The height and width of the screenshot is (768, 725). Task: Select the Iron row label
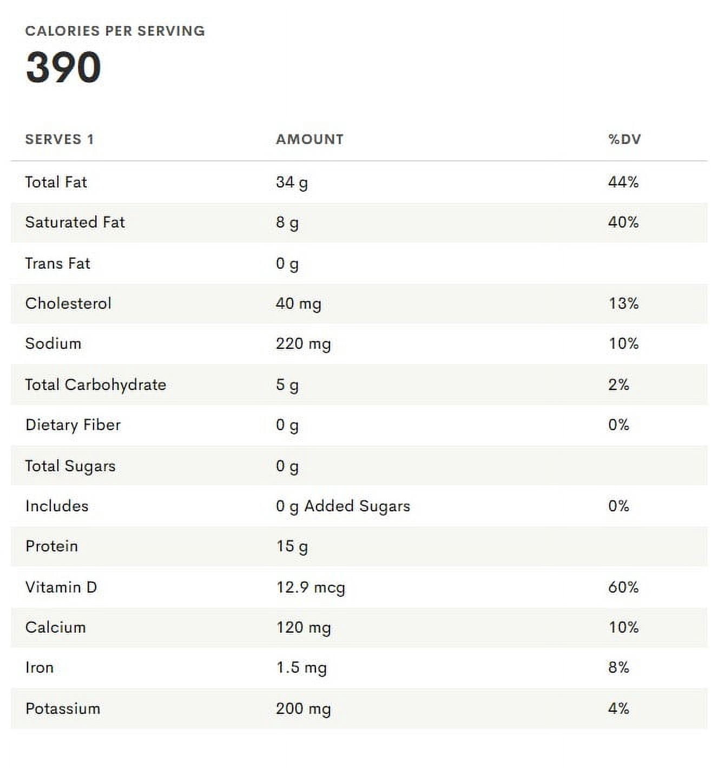(x=39, y=667)
